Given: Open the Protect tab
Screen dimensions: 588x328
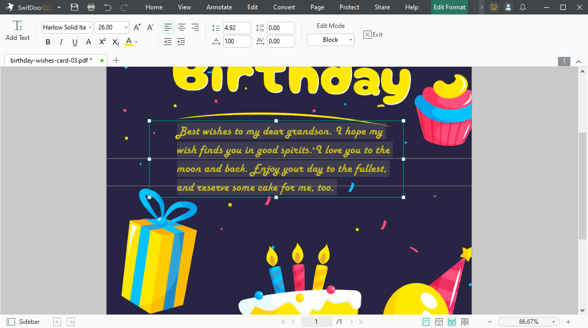Looking at the screenshot, I should coord(349,7).
